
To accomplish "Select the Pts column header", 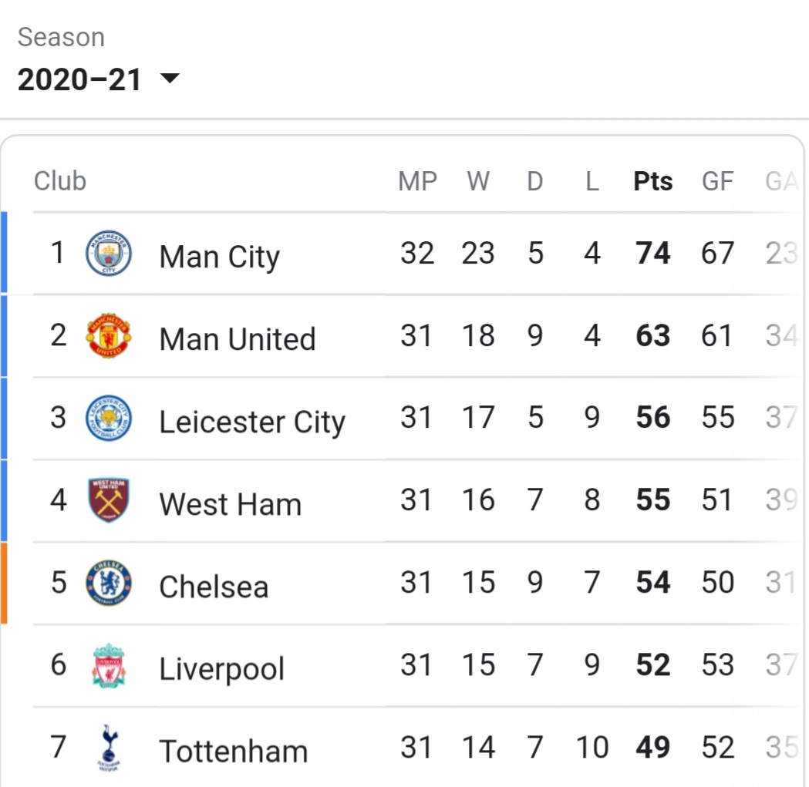I will tap(652, 181).
